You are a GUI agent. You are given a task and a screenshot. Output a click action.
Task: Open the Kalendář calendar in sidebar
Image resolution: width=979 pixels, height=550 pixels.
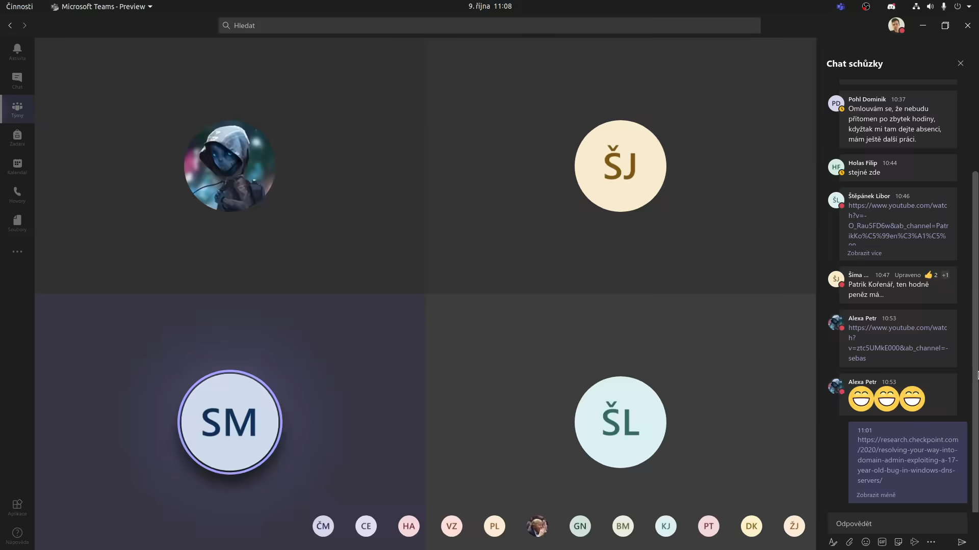(x=17, y=166)
